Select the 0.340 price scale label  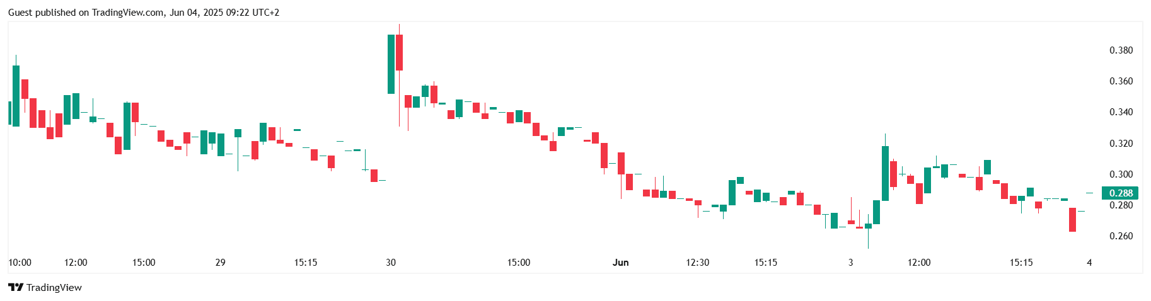pyautogui.click(x=1121, y=112)
